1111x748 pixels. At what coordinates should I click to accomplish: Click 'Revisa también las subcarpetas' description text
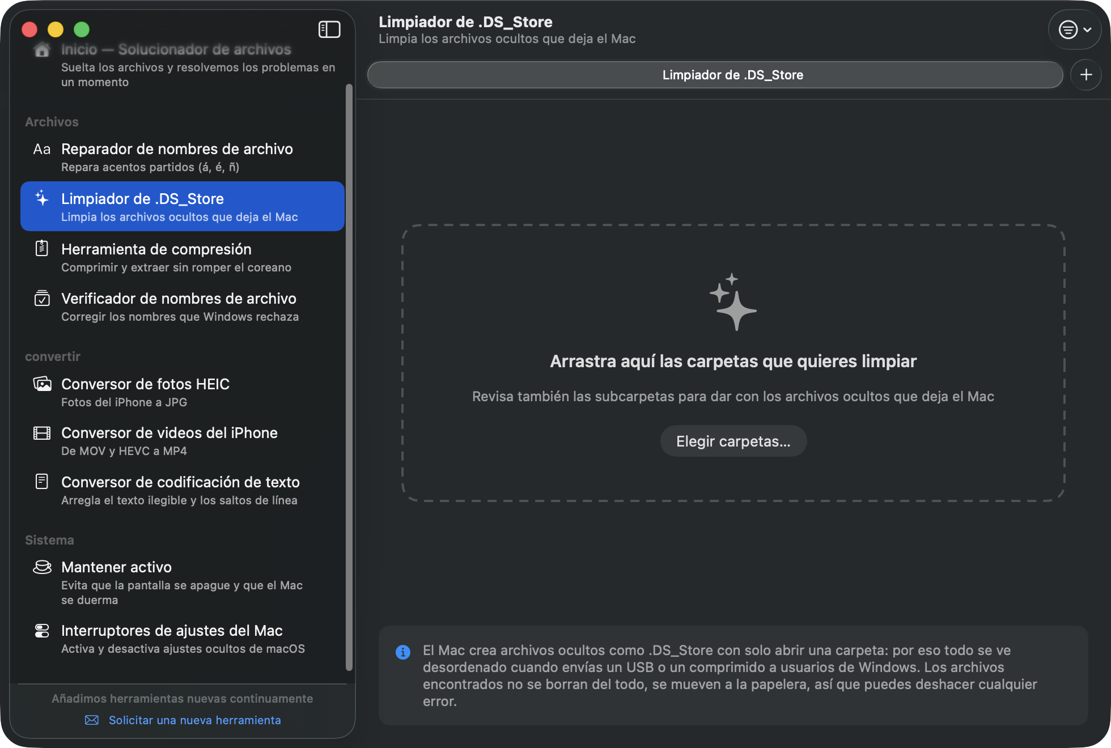[733, 396]
